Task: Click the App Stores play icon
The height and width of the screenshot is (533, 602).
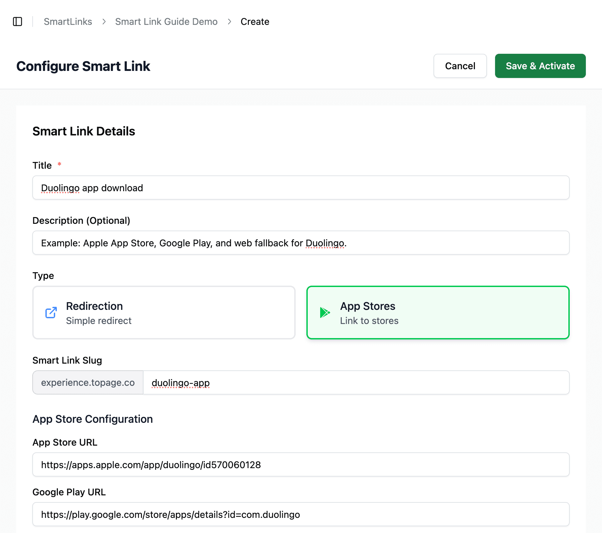Action: point(325,313)
